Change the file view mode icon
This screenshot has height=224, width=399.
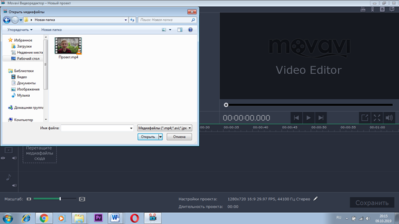tap(164, 30)
